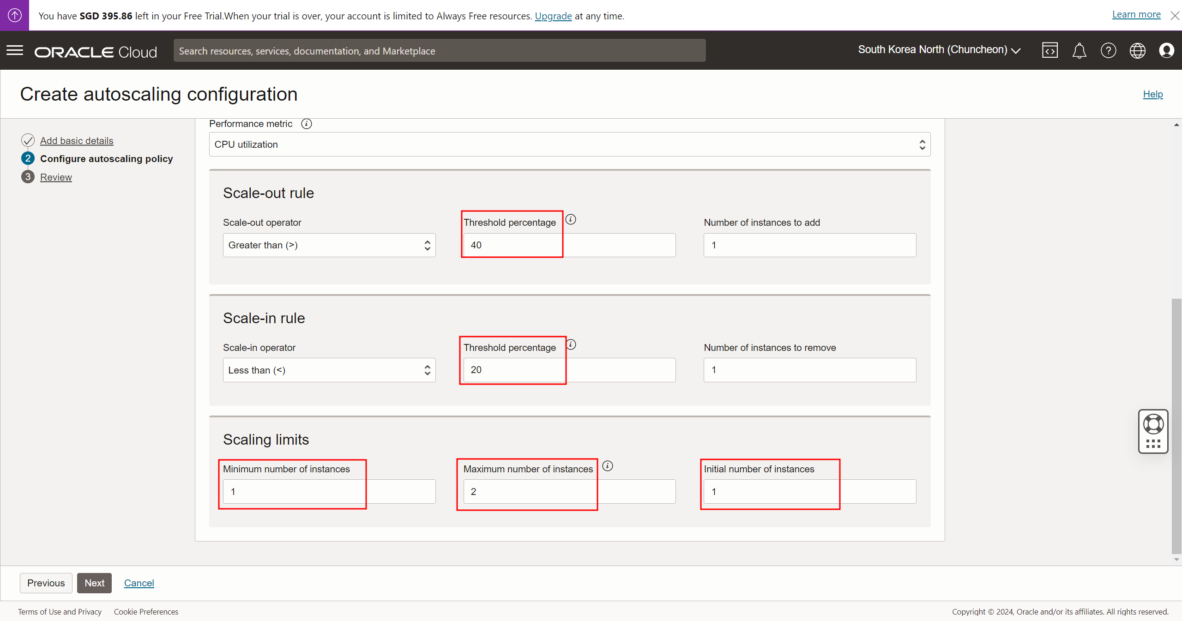The image size is (1182, 621).
Task: Open the lifebuoy support widget
Action: click(x=1153, y=424)
